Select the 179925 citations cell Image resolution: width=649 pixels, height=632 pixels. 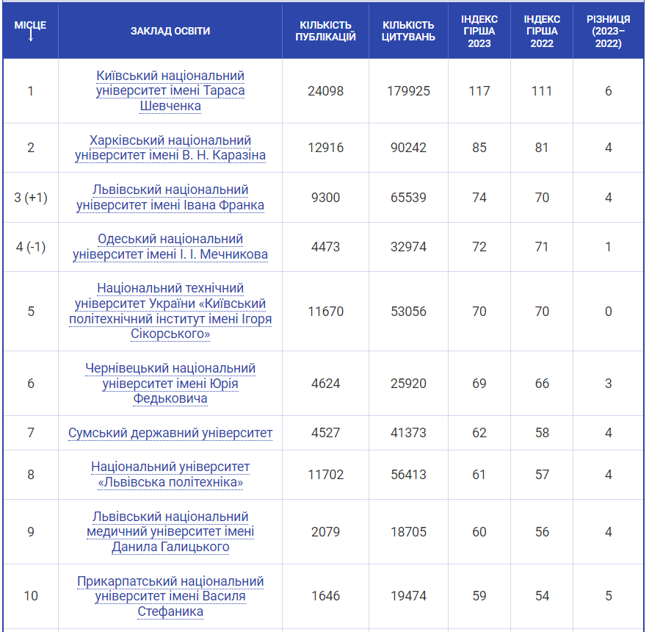point(408,91)
